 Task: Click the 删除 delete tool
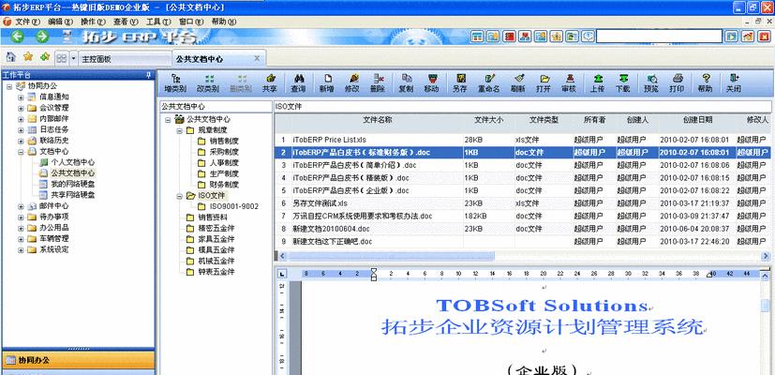tap(378, 83)
